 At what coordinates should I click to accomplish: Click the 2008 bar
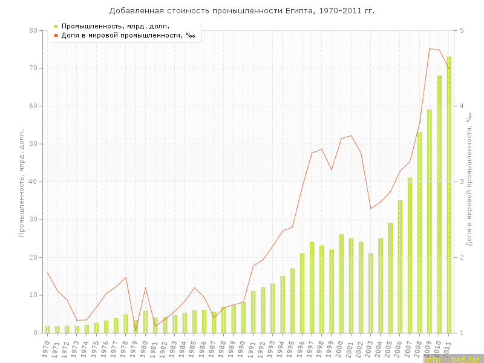pyautogui.click(x=419, y=232)
